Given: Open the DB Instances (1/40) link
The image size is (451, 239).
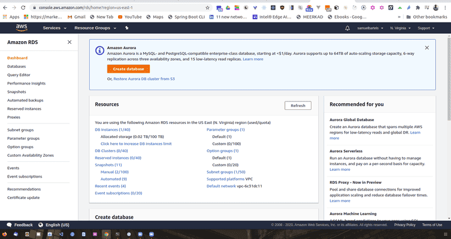Looking at the screenshot, I should tap(112, 130).
